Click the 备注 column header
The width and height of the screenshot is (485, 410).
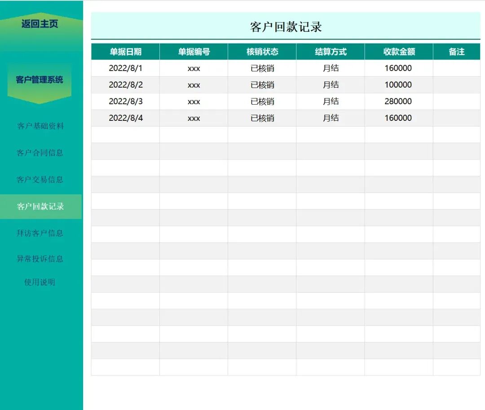tap(456, 52)
